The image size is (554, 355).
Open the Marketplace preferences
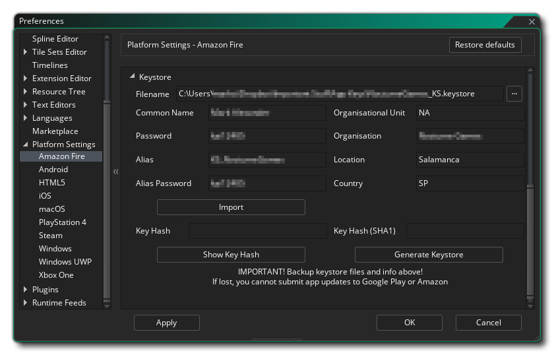click(55, 131)
